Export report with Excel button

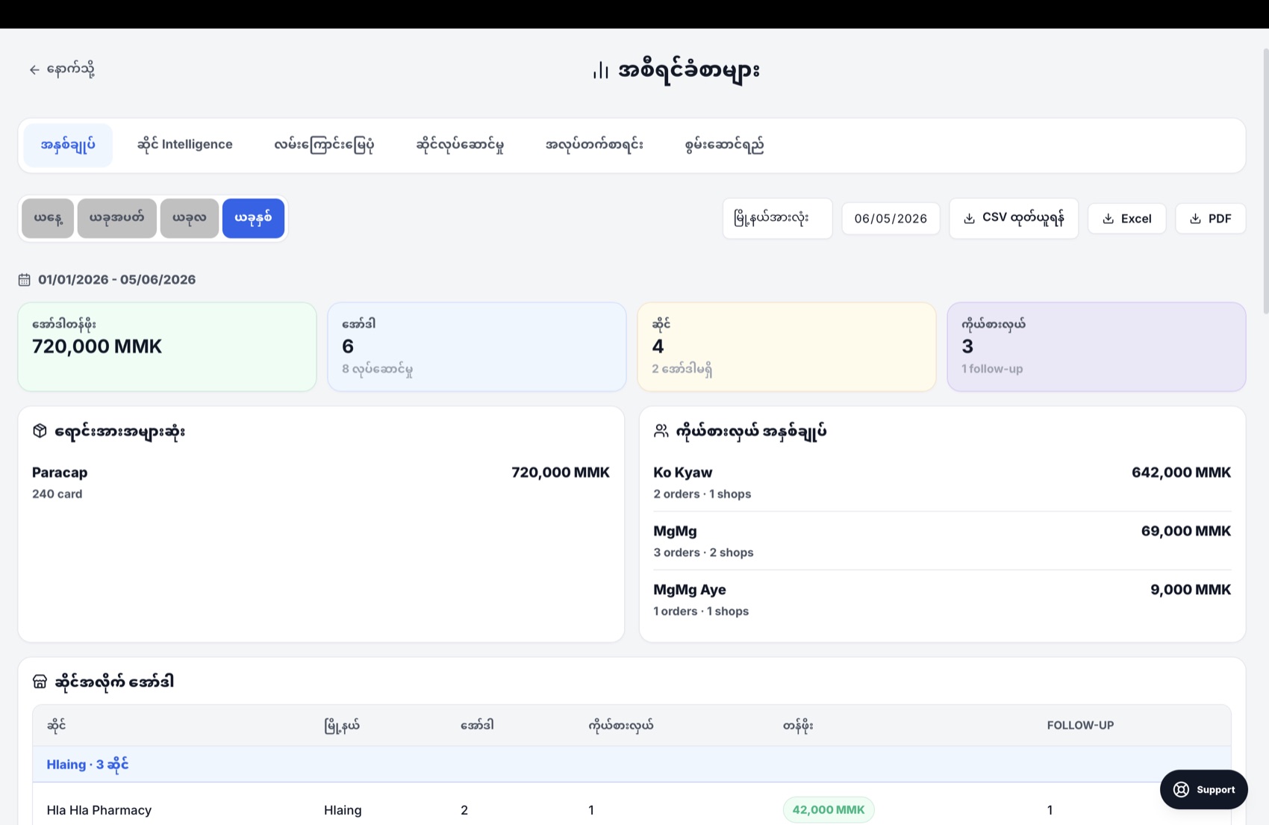[x=1126, y=219]
